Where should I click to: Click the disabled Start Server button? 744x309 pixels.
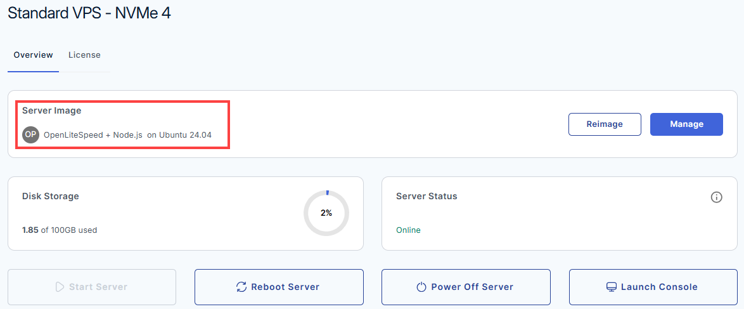pyautogui.click(x=92, y=287)
